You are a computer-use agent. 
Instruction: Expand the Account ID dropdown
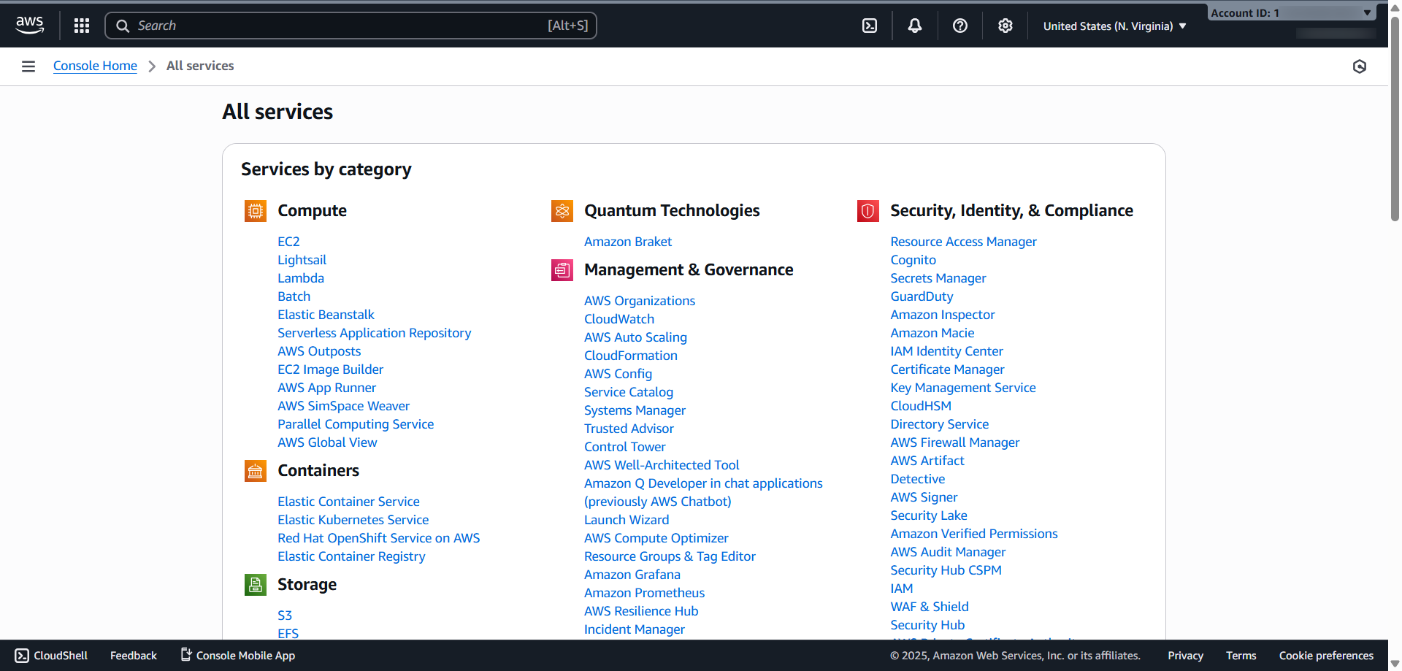click(1291, 13)
